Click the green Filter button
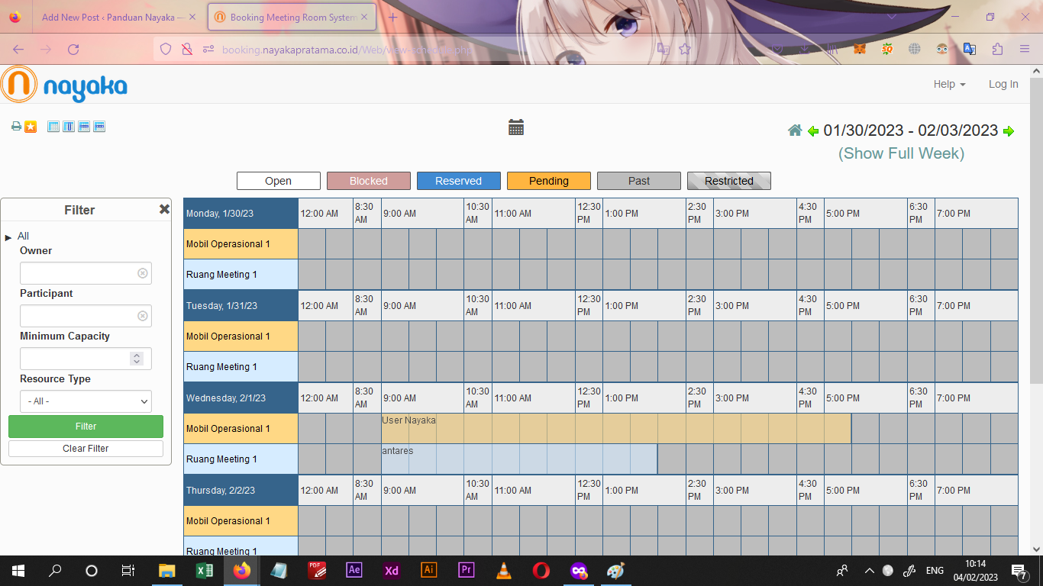Screen dimensions: 1043x586 point(86,427)
